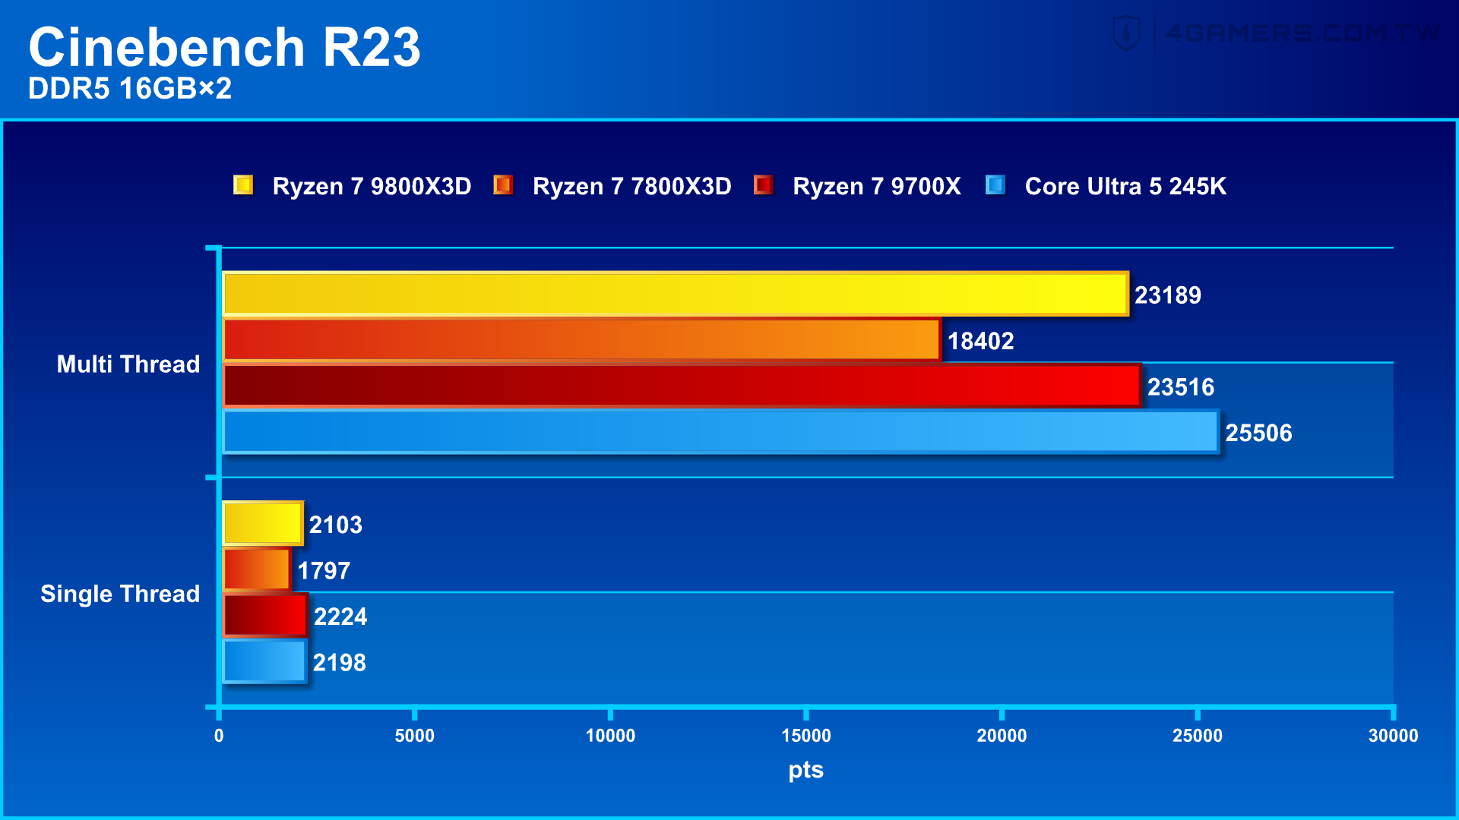The height and width of the screenshot is (820, 1459).
Task: Click the yellow Ryzen 7 9800X3D legend swatch
Action: [x=243, y=184]
